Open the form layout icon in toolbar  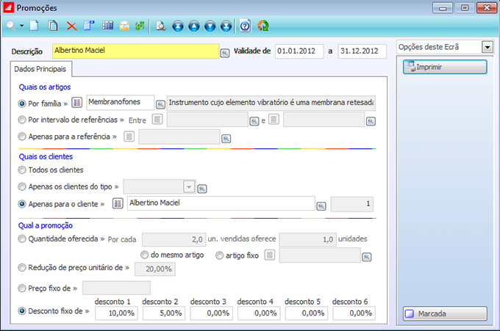pyautogui.click(x=89, y=26)
